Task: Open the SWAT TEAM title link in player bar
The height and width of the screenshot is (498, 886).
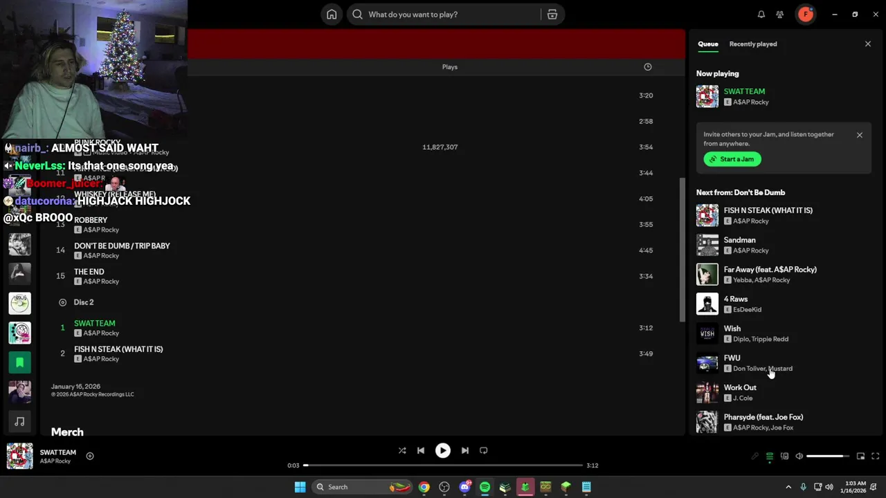Action: pyautogui.click(x=58, y=452)
